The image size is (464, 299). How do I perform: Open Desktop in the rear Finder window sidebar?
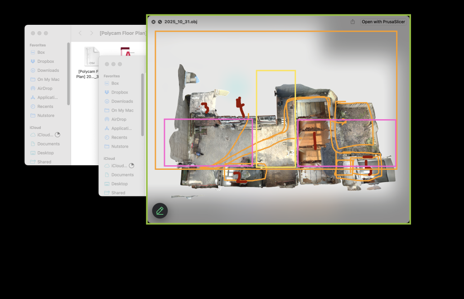pos(45,153)
